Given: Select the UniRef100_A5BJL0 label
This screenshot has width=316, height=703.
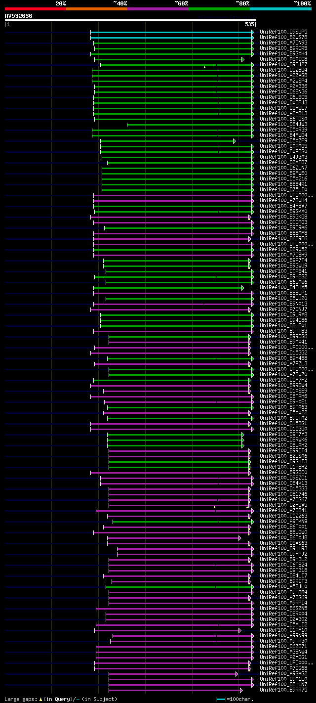Looking at the screenshot, I should point(283,586).
